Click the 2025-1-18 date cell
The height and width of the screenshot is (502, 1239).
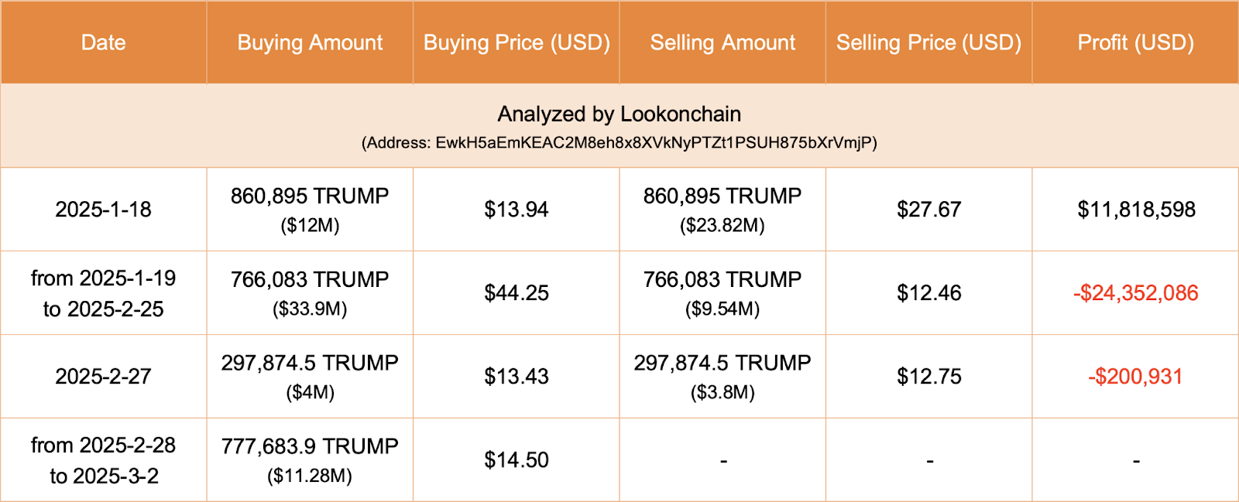coord(103,210)
